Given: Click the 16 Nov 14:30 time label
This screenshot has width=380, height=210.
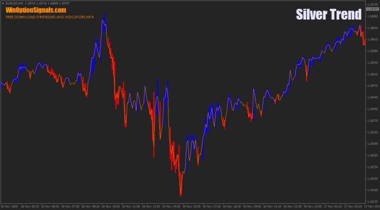Looking at the screenshot, I should pos(171,207).
